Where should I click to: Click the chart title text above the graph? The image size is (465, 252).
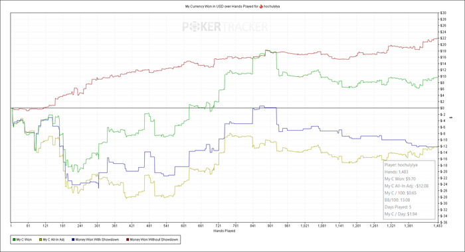(232, 6)
